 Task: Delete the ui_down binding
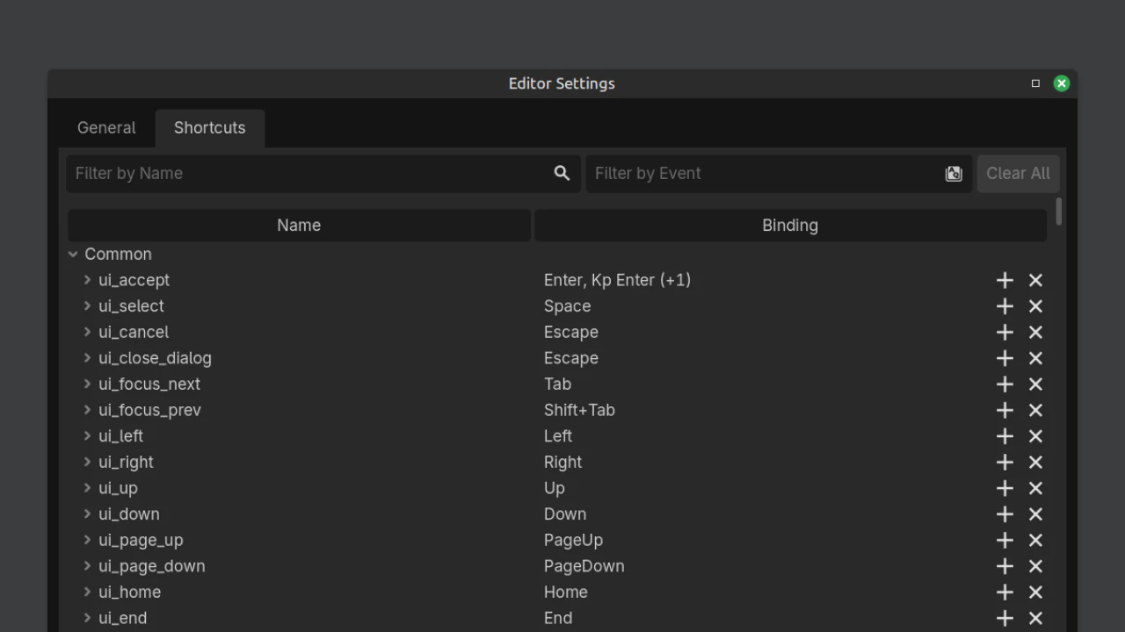tap(1035, 514)
